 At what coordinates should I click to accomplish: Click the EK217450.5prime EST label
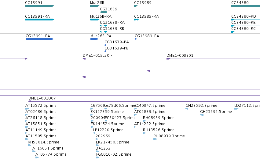point(113,142)
